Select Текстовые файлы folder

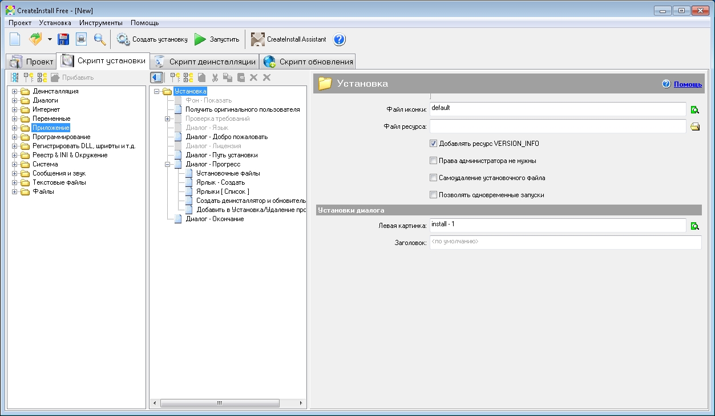(x=59, y=182)
